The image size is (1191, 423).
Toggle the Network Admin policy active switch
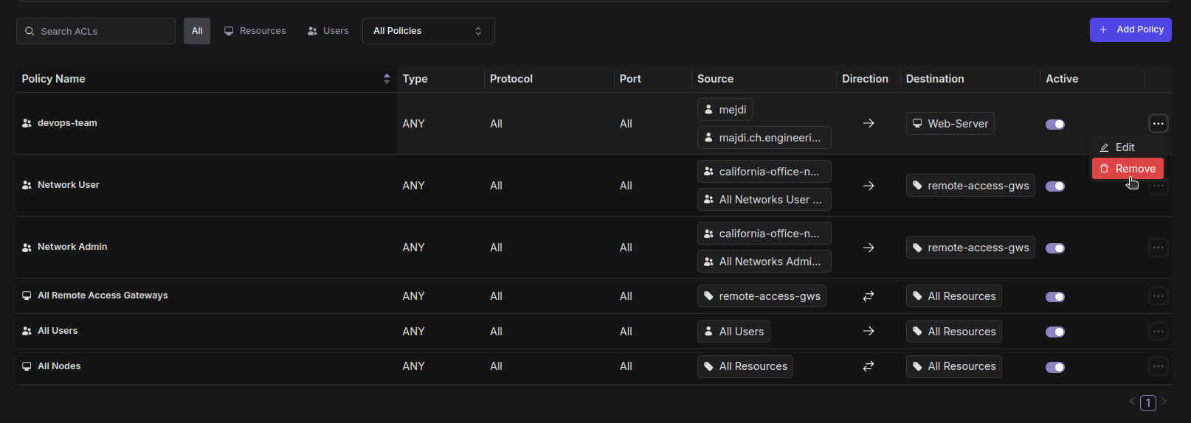[x=1055, y=248]
